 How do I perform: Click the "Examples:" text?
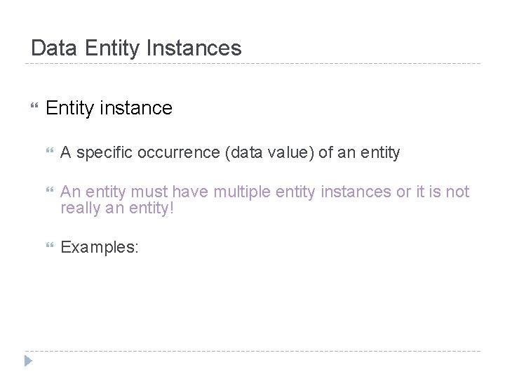tap(100, 249)
